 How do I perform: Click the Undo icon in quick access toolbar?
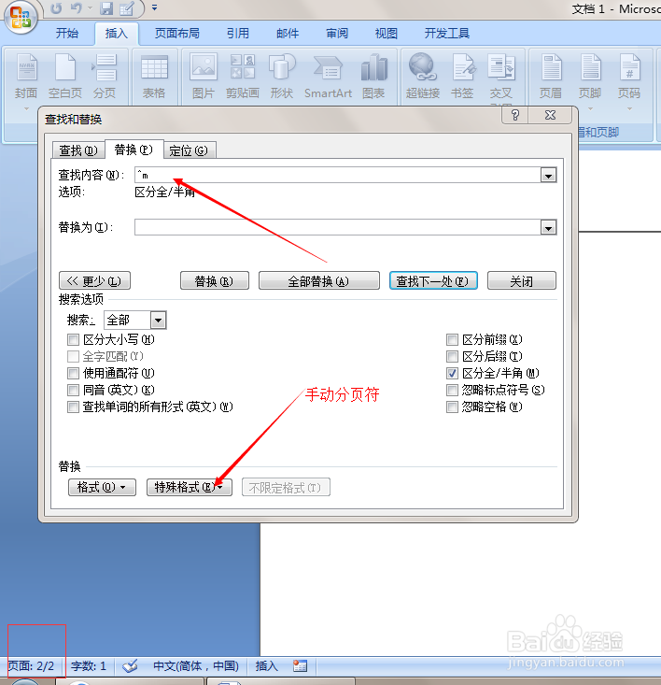(x=77, y=7)
